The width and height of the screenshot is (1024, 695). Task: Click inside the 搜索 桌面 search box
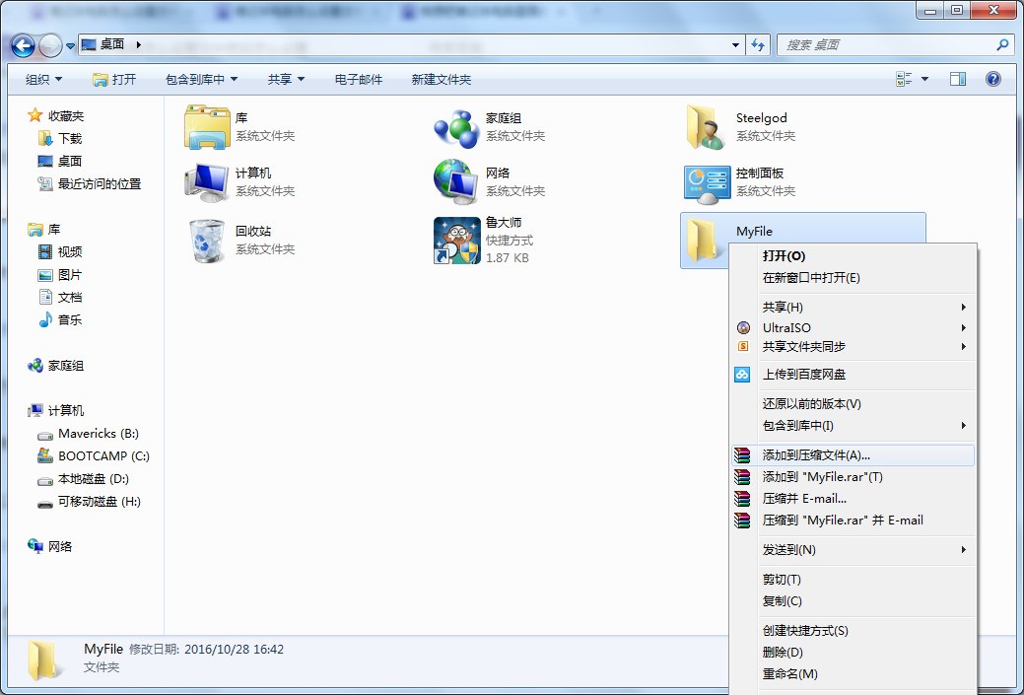[x=887, y=44]
